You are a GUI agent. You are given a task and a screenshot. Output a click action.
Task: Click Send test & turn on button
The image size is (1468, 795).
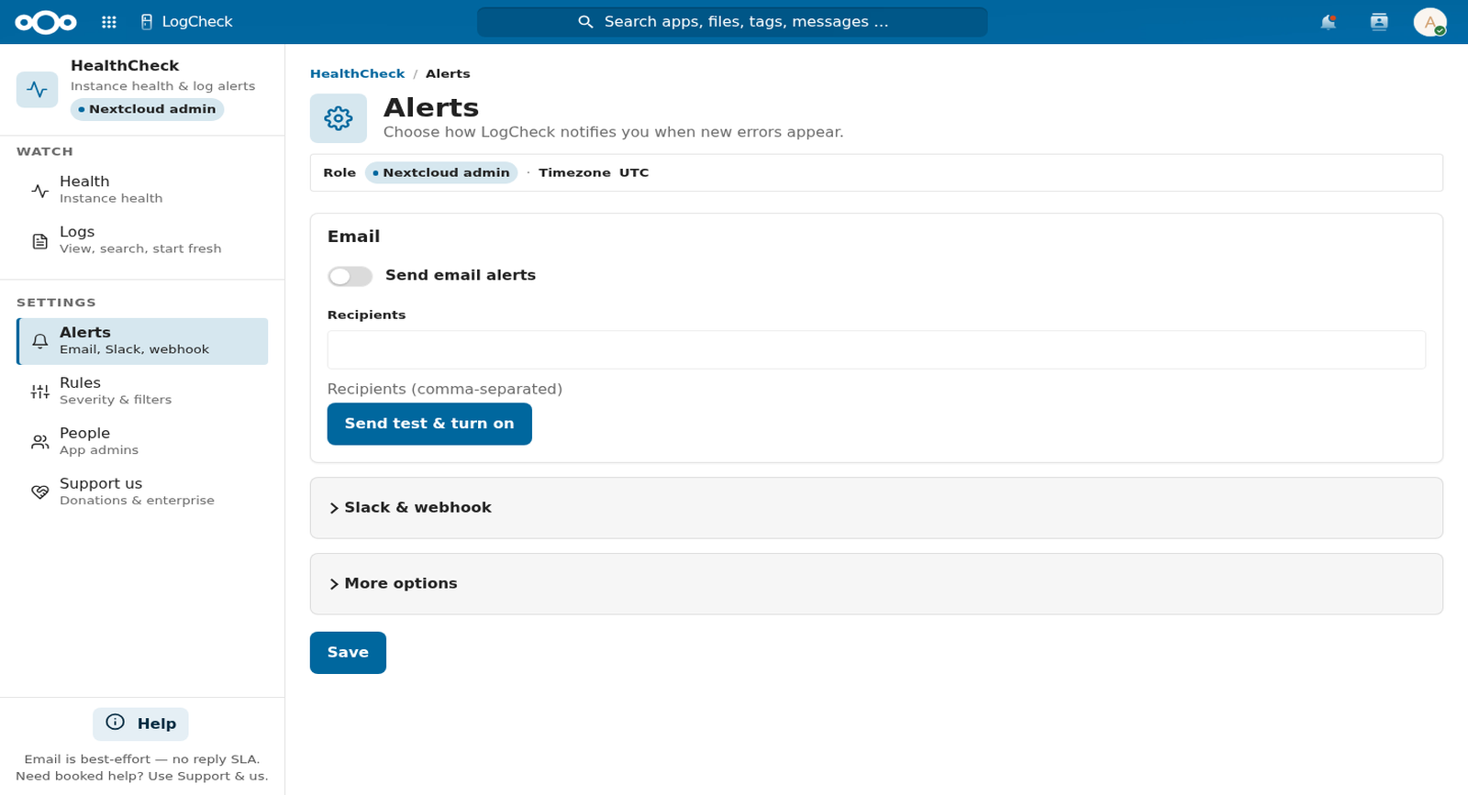429,424
